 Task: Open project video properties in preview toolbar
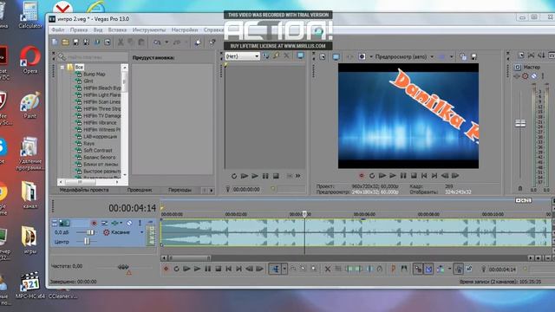coord(323,56)
